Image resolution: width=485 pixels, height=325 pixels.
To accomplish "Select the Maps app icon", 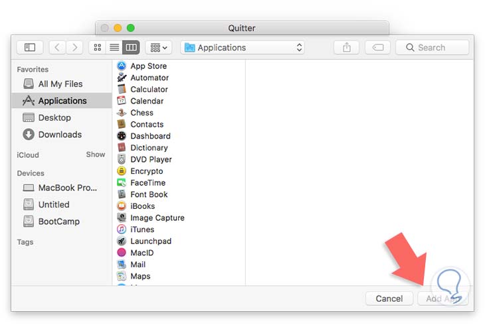I will coord(122,276).
